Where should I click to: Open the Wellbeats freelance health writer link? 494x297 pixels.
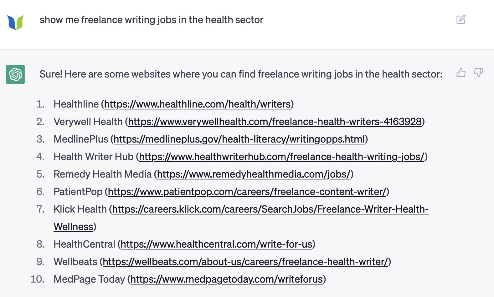[x=245, y=262]
